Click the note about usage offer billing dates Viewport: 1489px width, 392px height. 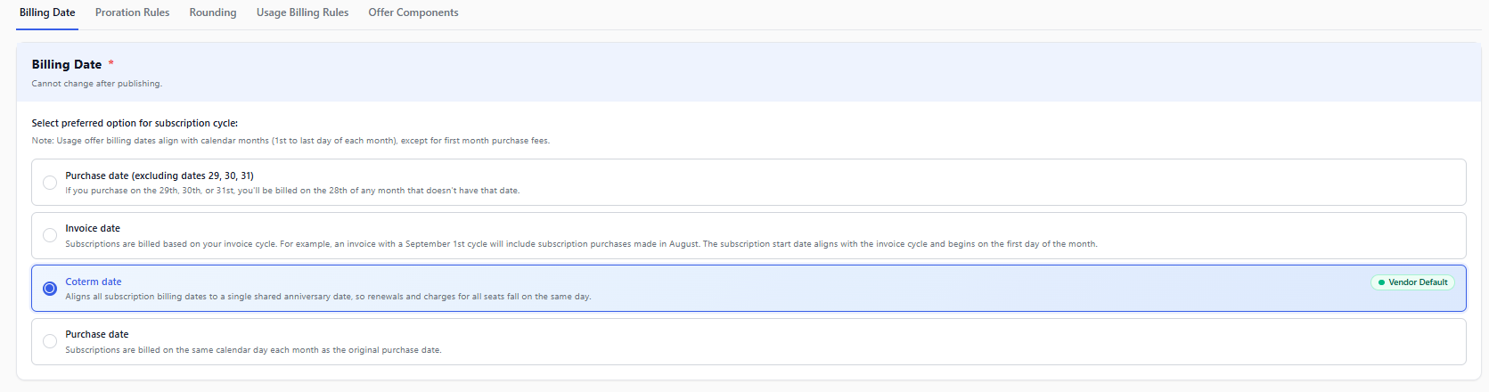tap(290, 141)
